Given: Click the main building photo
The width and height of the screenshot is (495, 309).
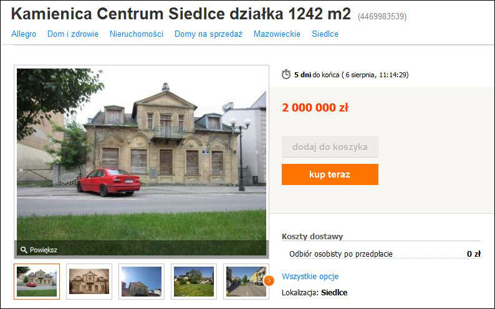Looking at the screenshot, I should (x=142, y=154).
